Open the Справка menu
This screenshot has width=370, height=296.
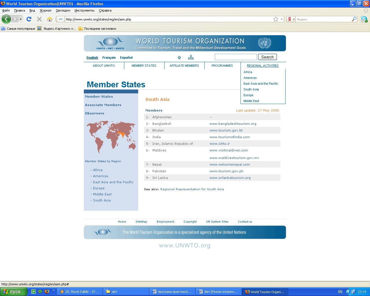(x=105, y=10)
